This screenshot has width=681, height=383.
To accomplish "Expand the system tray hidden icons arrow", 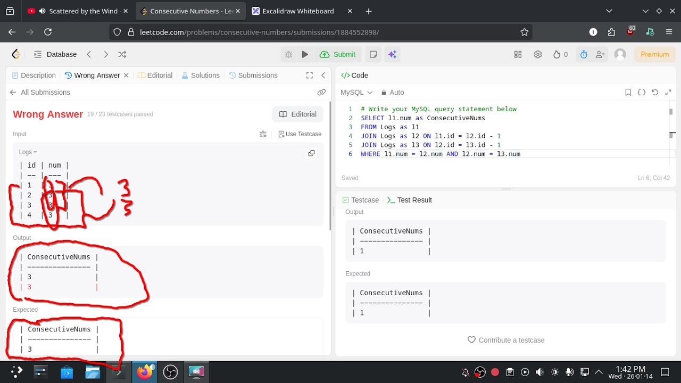I will click(x=599, y=372).
